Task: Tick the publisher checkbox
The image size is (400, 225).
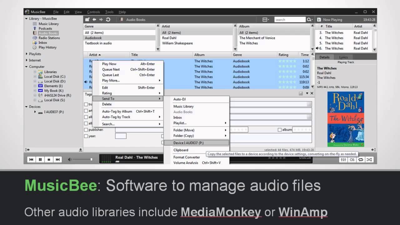Action: point(86,130)
